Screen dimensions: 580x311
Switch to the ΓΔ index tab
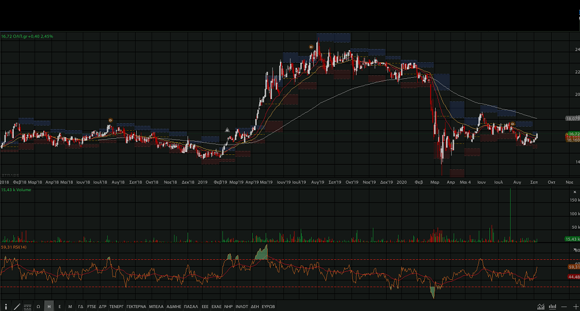[x=81, y=306]
